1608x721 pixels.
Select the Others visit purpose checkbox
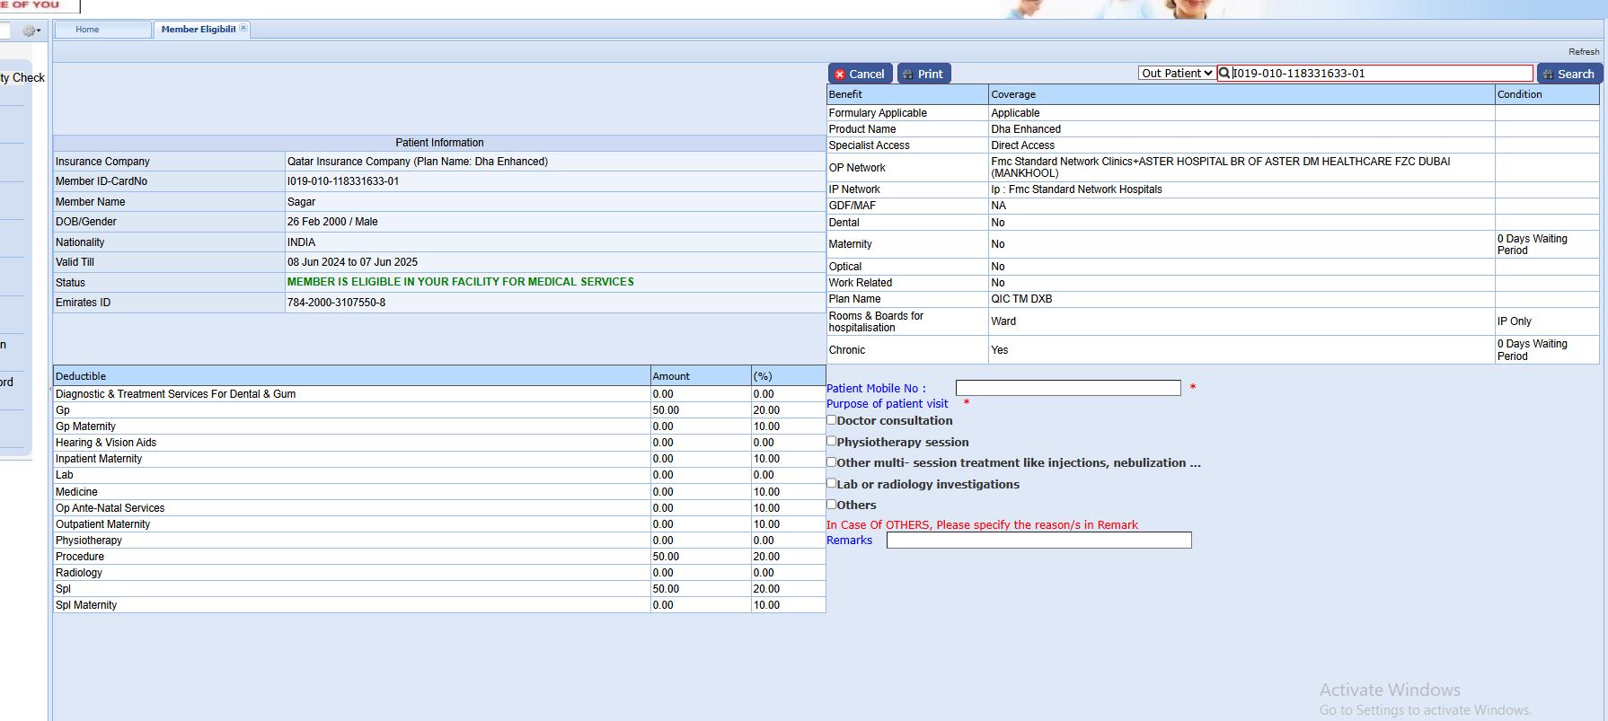click(832, 505)
